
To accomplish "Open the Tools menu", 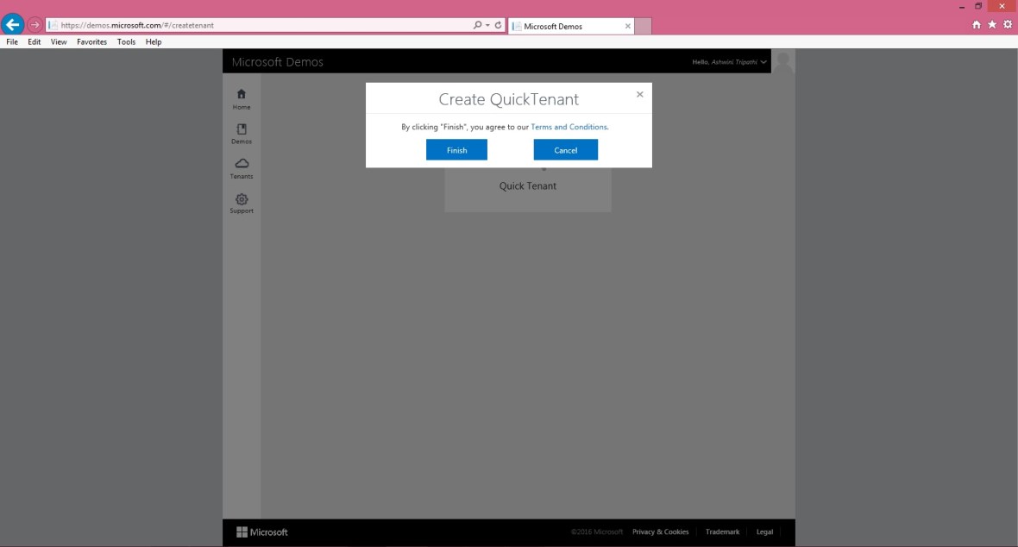I will 126,41.
